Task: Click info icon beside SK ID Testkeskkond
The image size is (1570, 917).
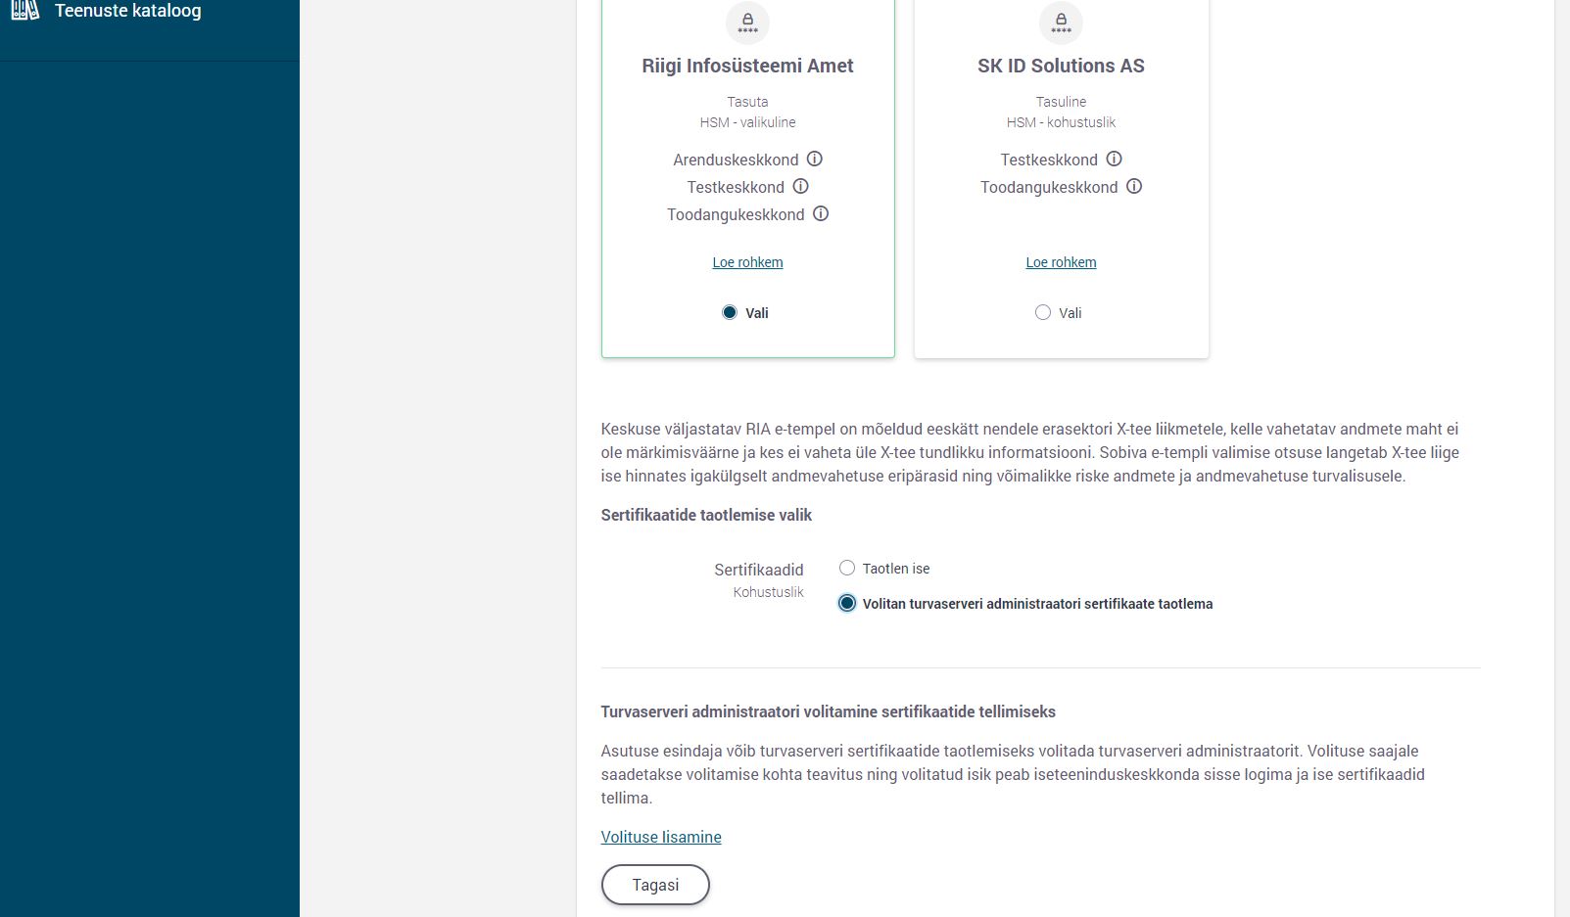Action: (x=1114, y=159)
